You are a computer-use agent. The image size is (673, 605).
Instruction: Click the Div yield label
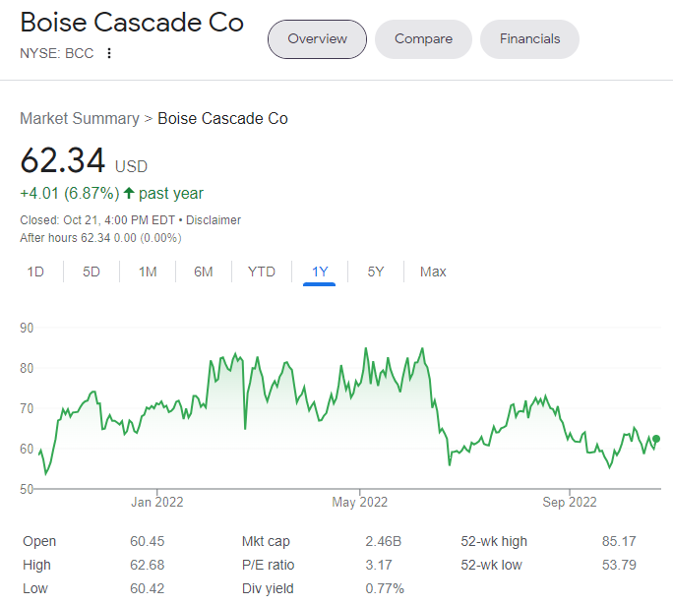pyautogui.click(x=268, y=588)
